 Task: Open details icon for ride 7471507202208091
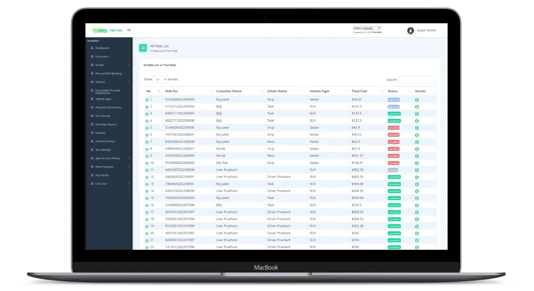click(417, 135)
